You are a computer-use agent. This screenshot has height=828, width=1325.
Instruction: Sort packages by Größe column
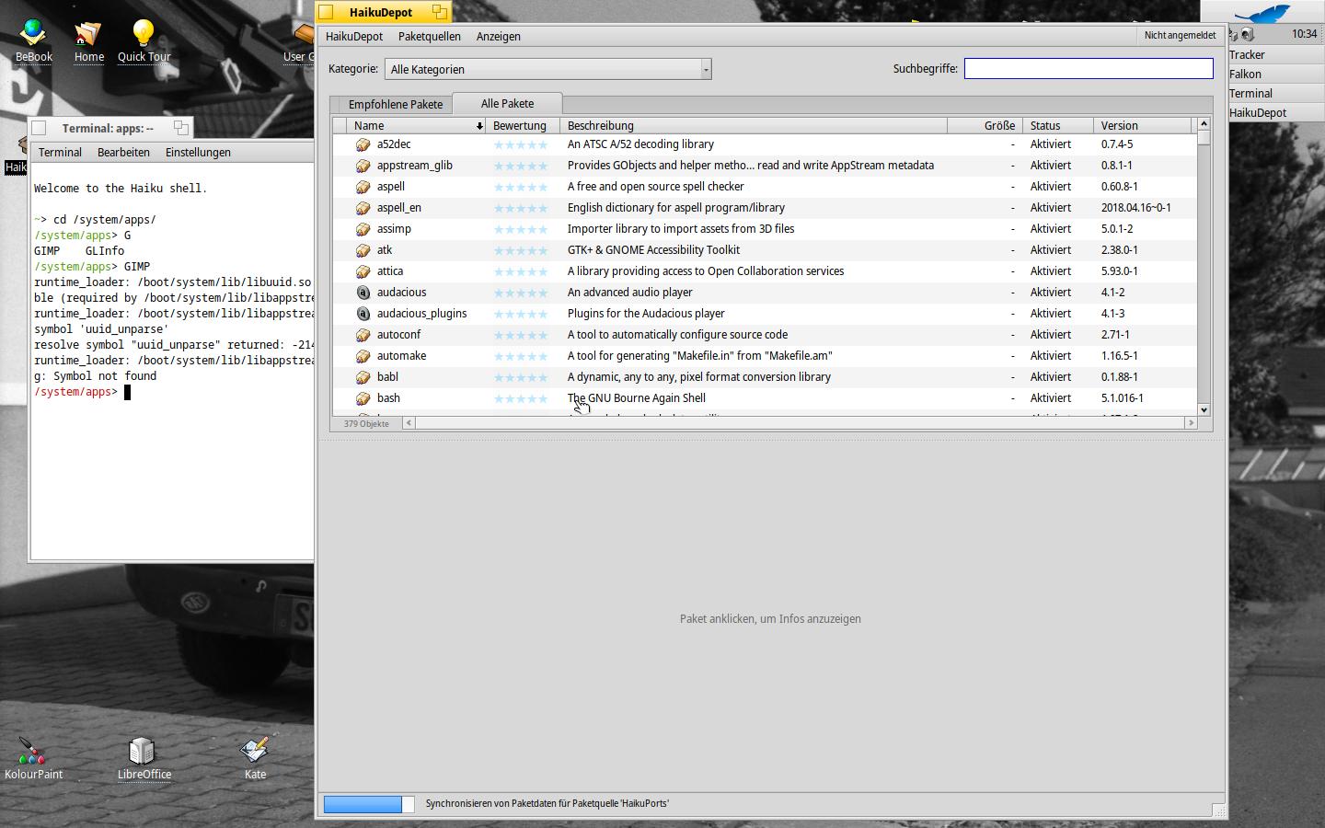(x=985, y=125)
